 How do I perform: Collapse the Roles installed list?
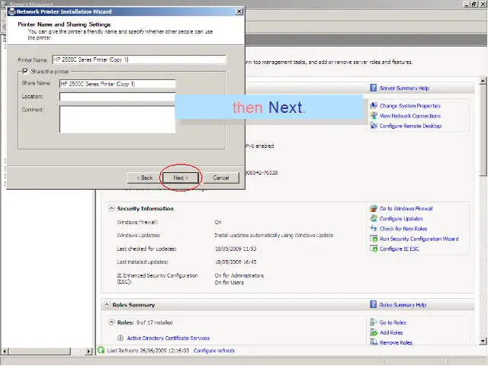pos(111,323)
